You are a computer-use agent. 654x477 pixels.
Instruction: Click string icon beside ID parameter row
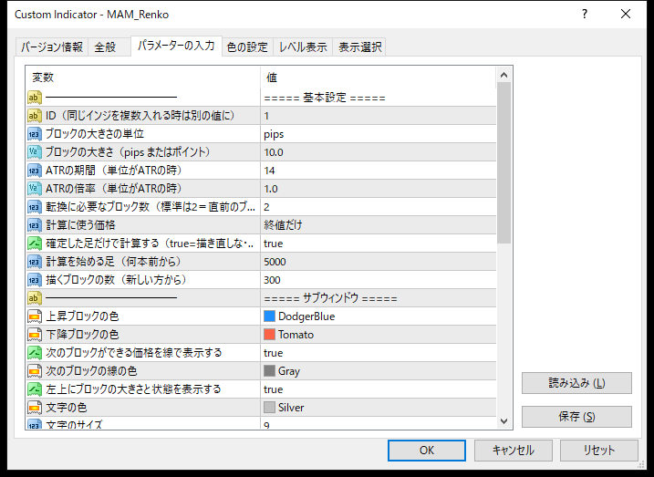click(35, 116)
